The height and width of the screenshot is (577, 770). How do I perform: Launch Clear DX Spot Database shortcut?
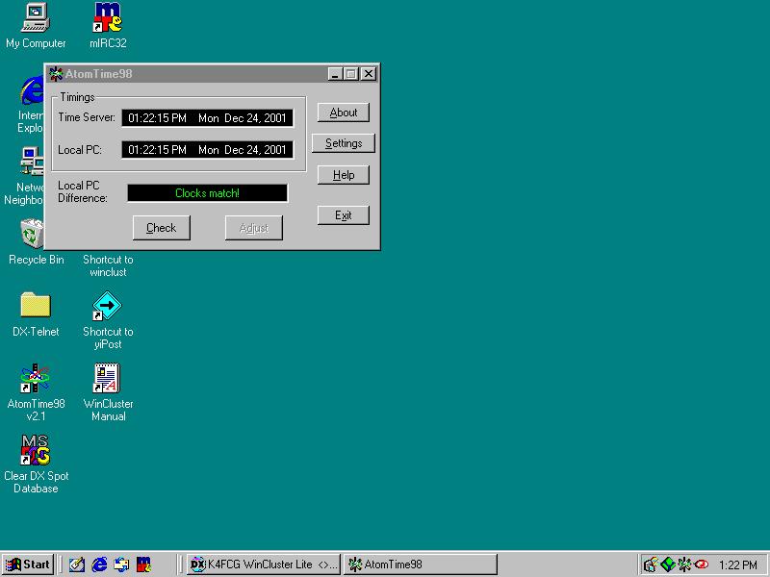36,450
